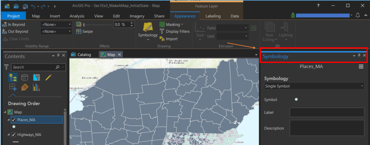370x145 pixels.
Task: Click the Redo arrow icon
Action: (43, 6)
